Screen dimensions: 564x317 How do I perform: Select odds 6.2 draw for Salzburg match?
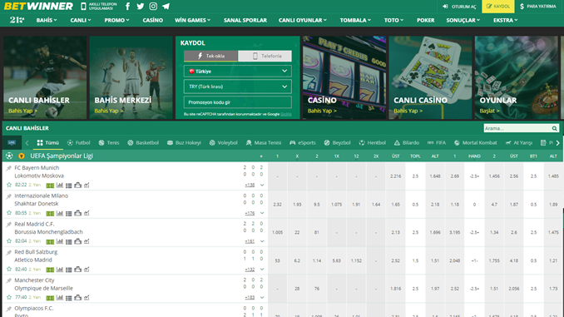297,260
